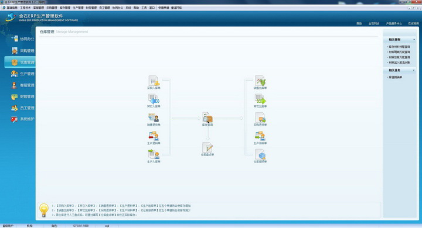Viewport: 422px width, 228px height.
Task: Open the 协同办公 menu in the menu bar
Action: click(x=118, y=8)
